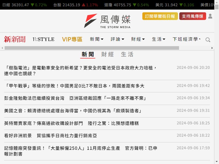Open the 新新聞 logo link
The height and width of the screenshot is (164, 219).
click(15, 39)
